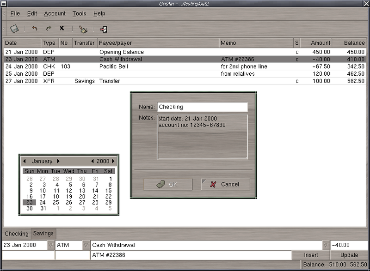The height and width of the screenshot is (271, 370).
Task: Click the window menu button in title bar
Action: (x=3, y=3)
